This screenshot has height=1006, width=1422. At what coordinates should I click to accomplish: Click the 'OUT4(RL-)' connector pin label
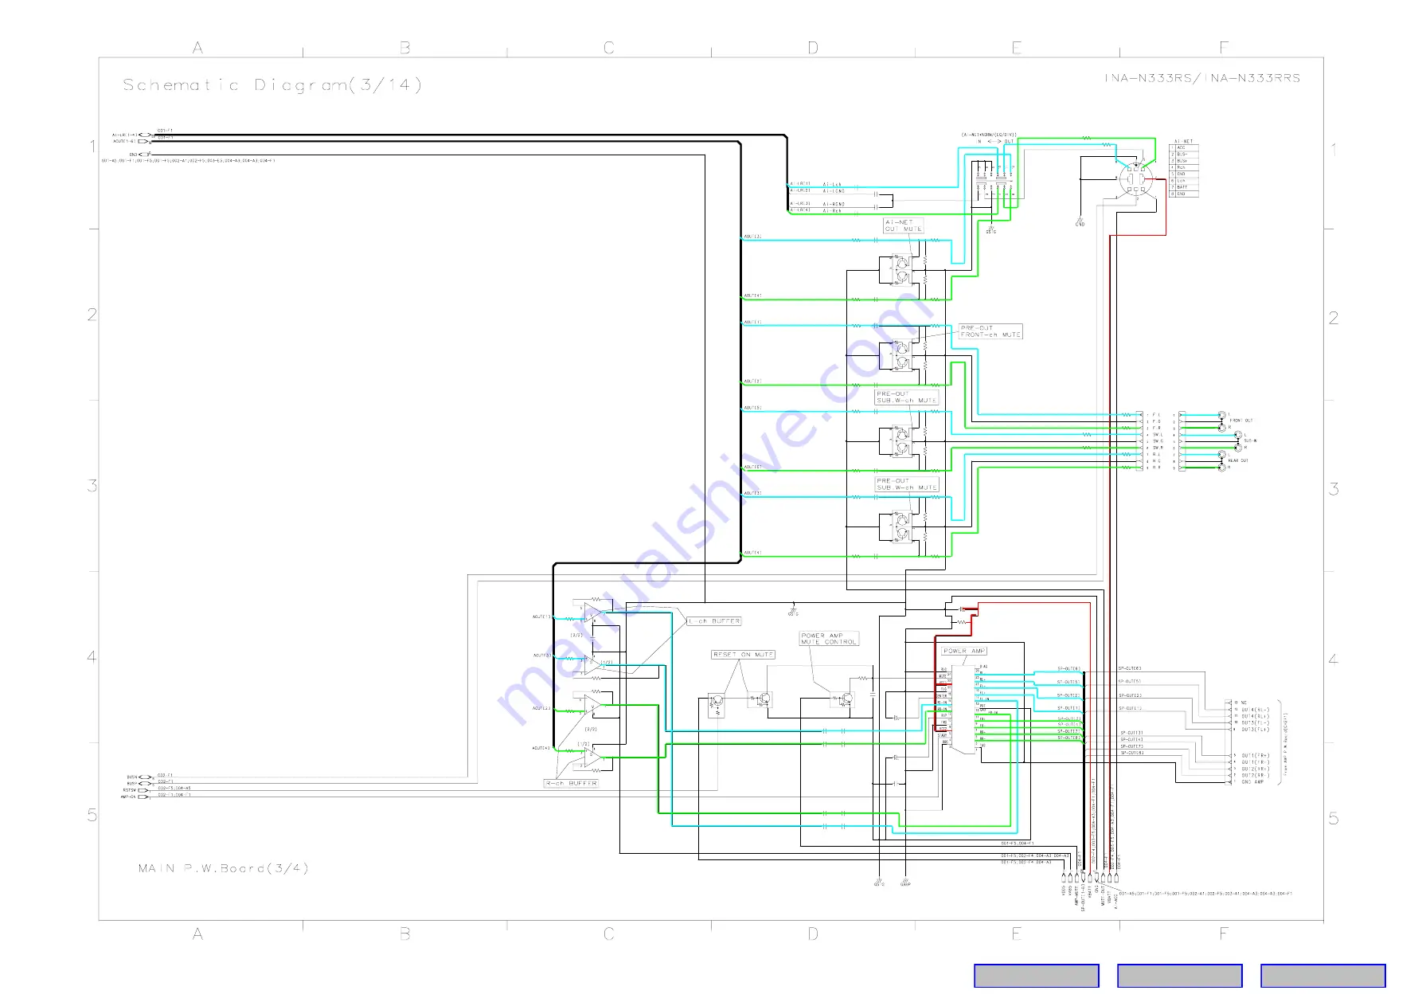point(1255,710)
